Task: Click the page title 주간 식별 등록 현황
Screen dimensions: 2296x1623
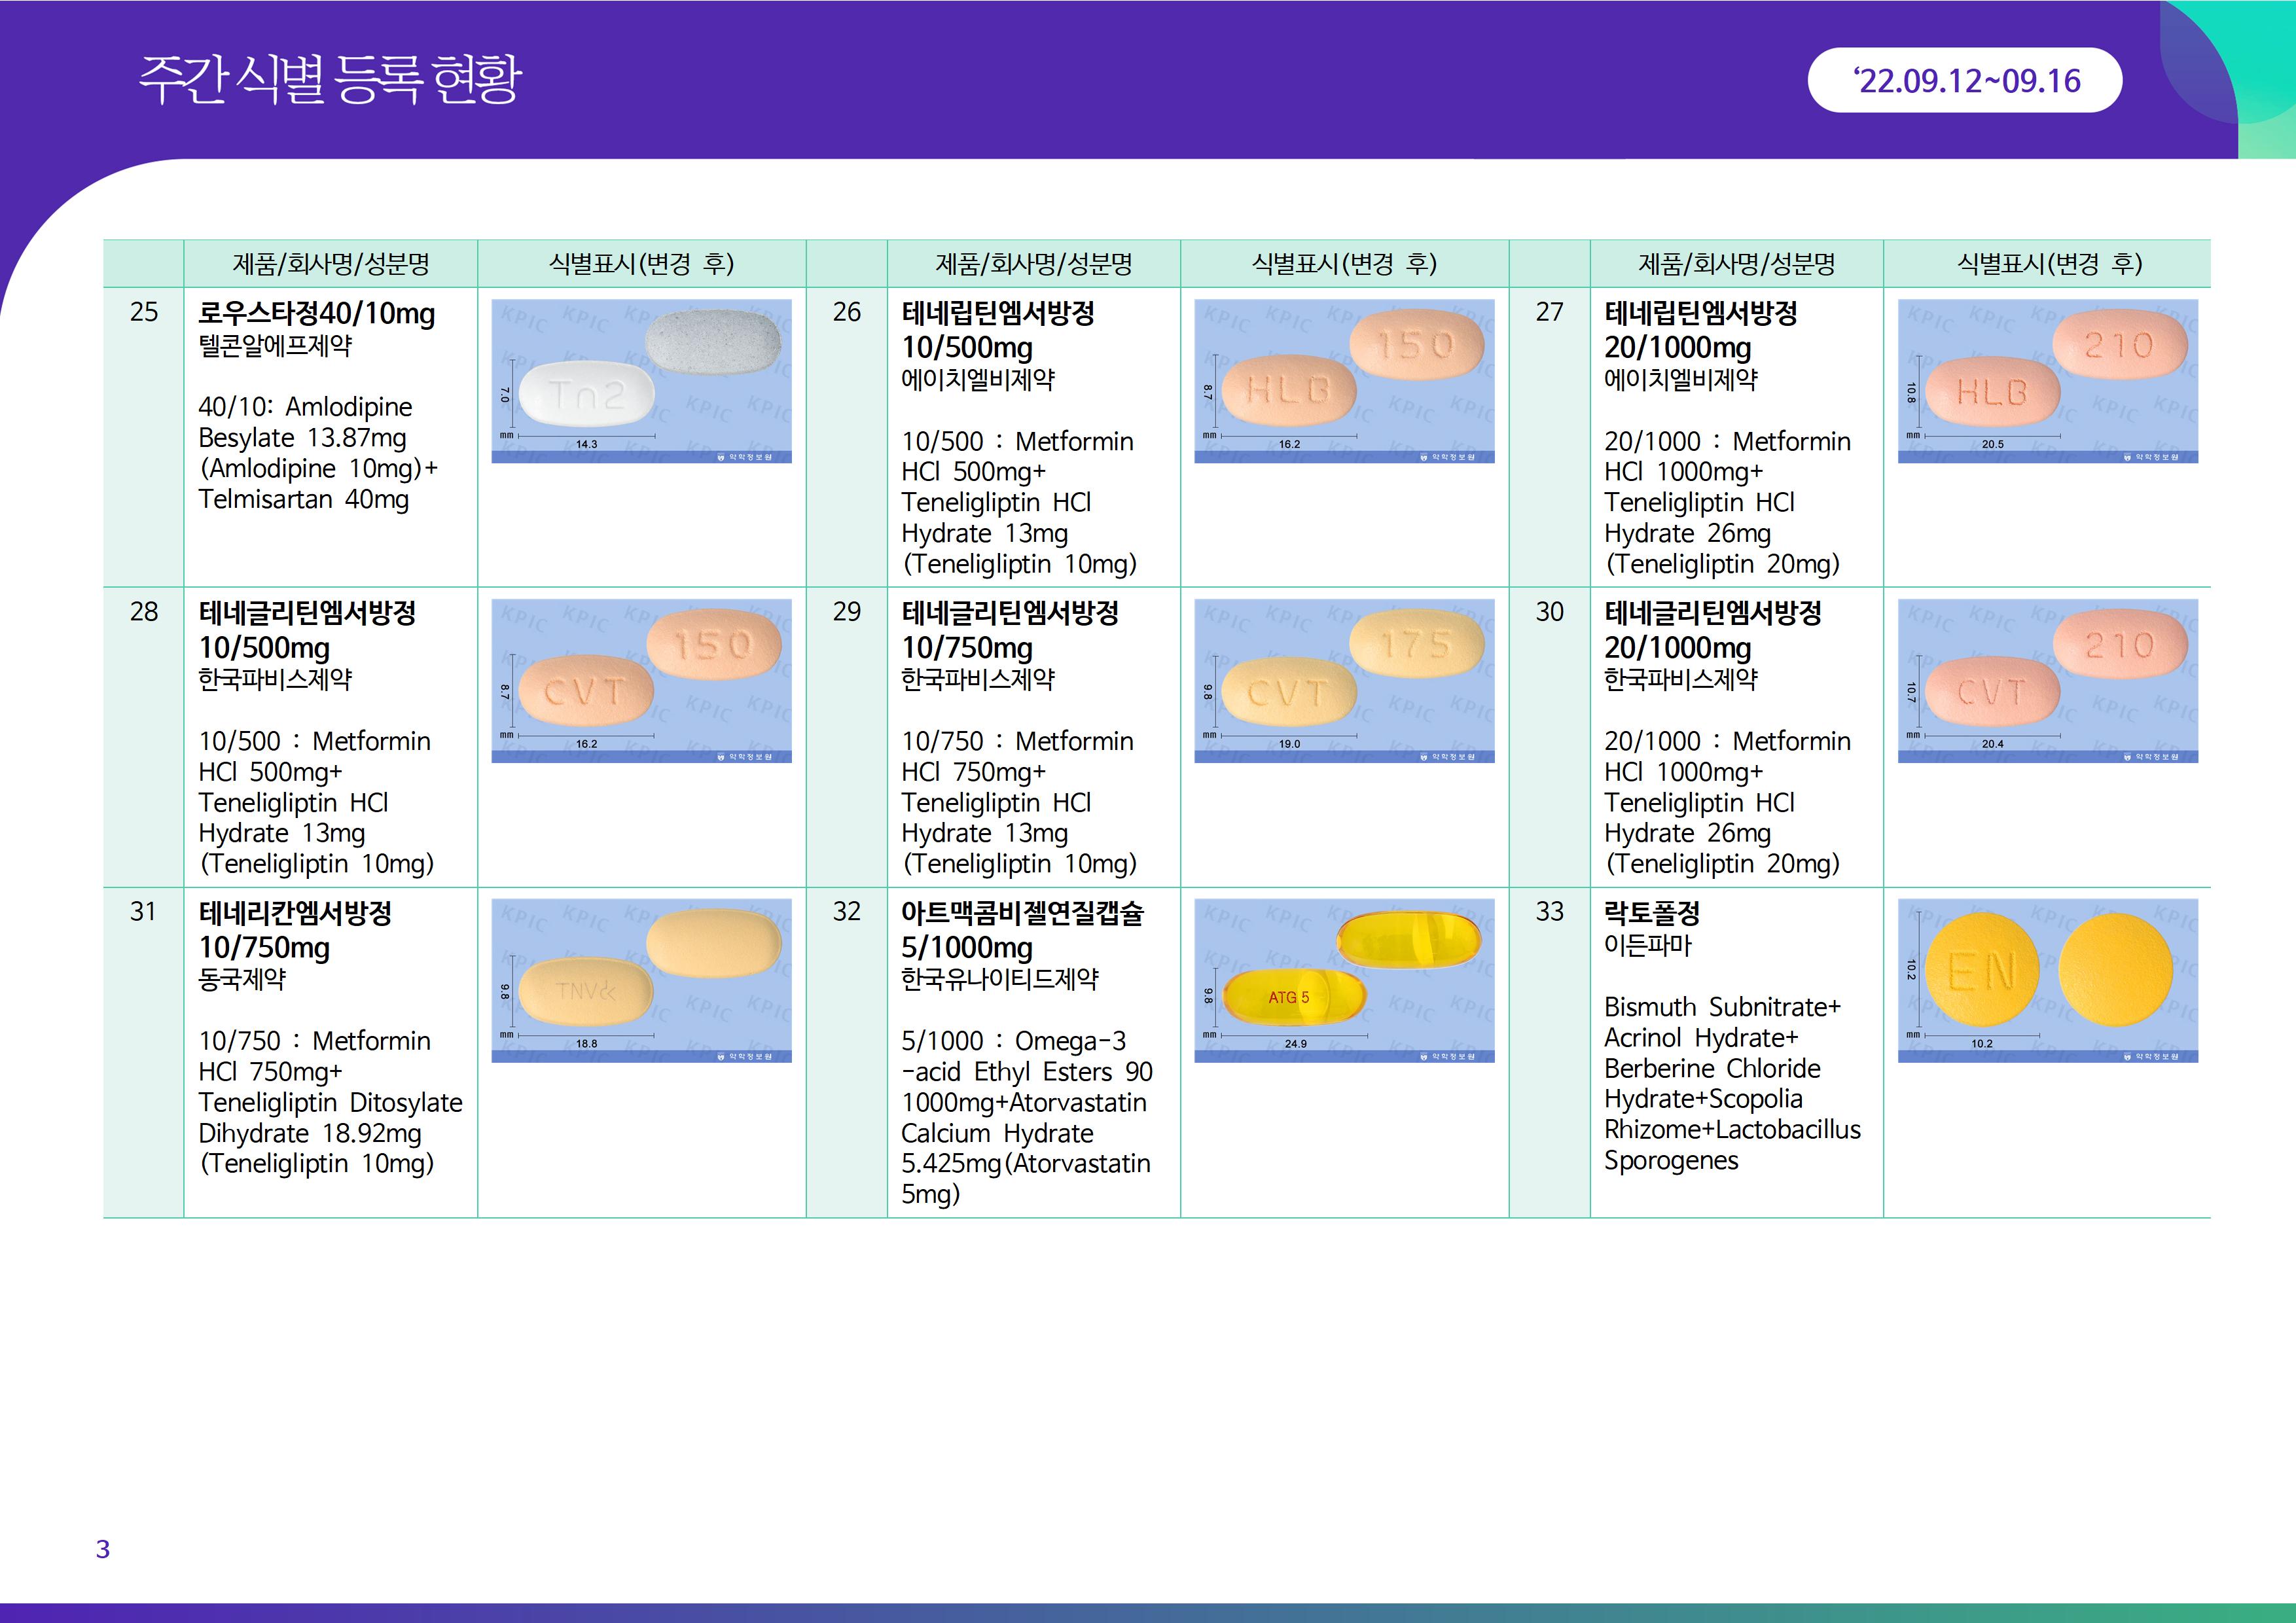Action: pyautogui.click(x=330, y=78)
